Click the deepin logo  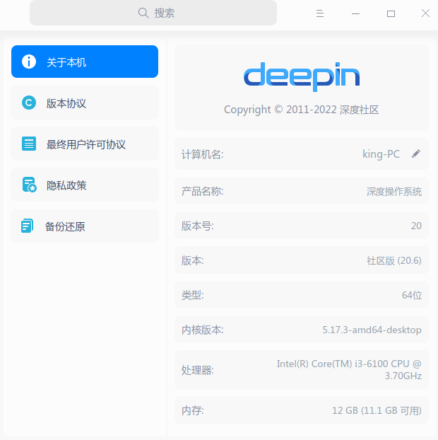[x=302, y=76]
